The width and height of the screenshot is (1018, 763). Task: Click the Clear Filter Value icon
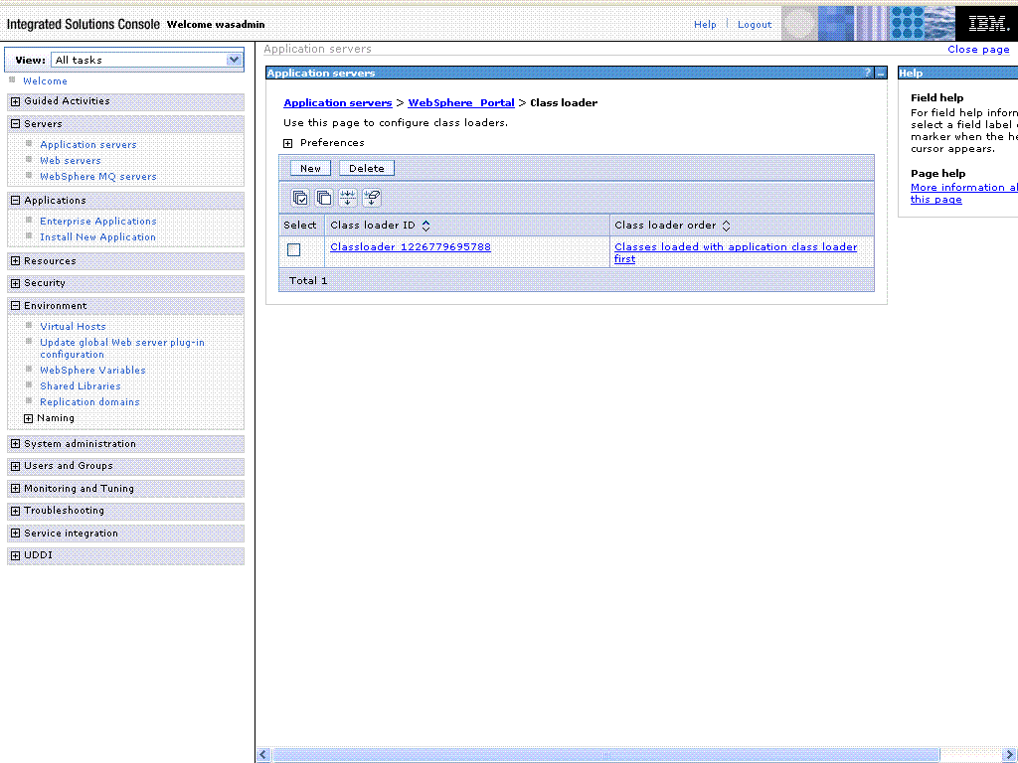coord(372,198)
